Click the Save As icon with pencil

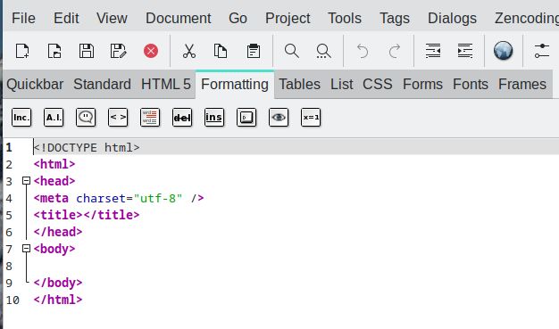119,51
